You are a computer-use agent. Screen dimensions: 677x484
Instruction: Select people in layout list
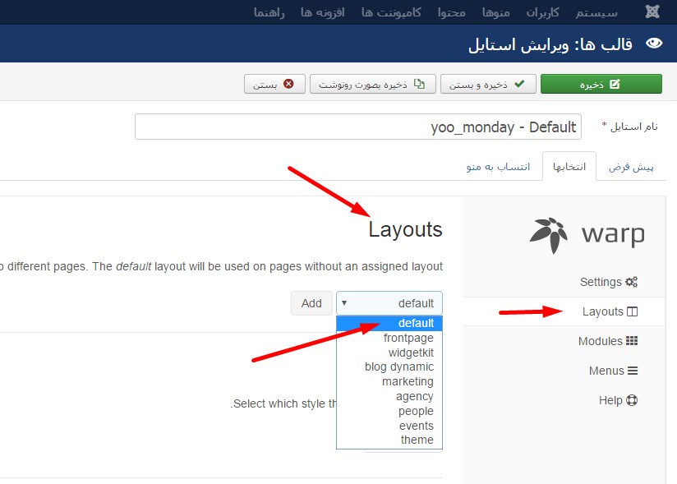(x=389, y=411)
